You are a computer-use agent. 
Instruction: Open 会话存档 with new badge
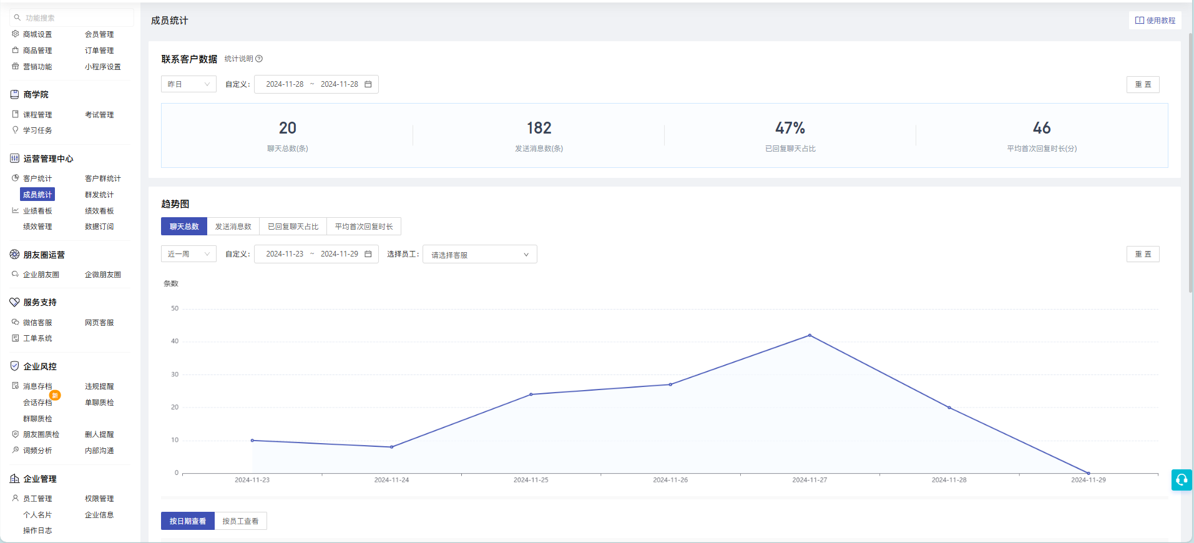37,403
